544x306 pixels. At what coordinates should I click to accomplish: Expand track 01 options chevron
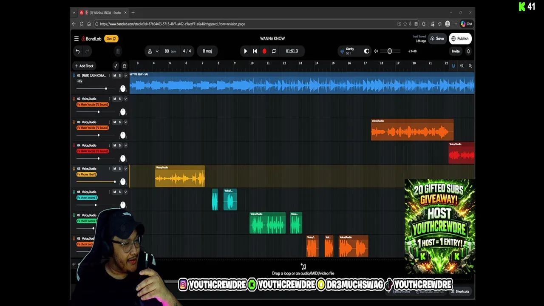click(x=125, y=76)
